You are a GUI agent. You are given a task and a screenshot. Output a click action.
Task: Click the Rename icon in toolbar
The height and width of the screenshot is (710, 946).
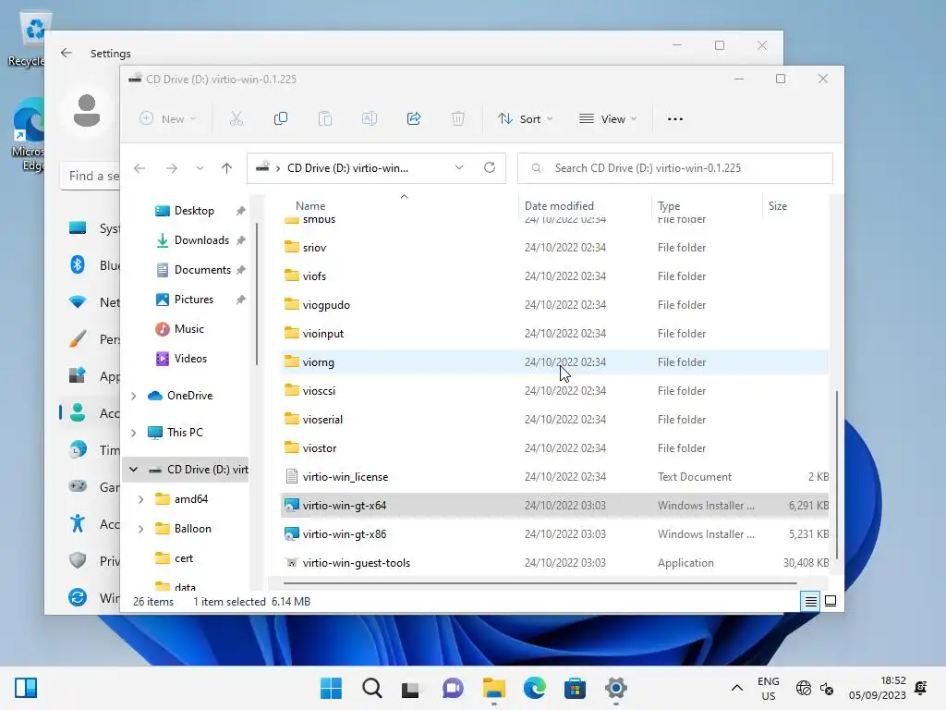(x=370, y=119)
